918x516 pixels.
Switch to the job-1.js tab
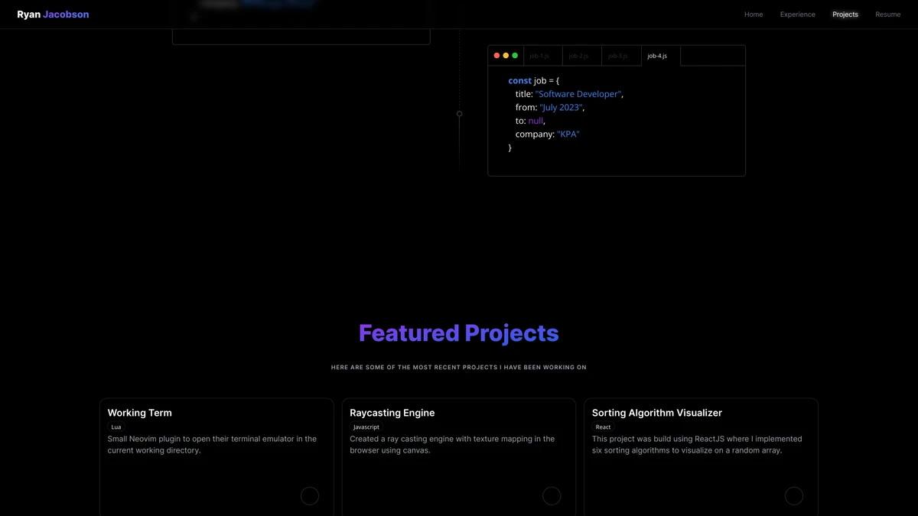[x=542, y=56]
